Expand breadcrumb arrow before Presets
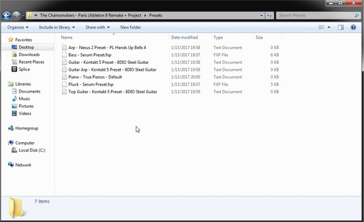Viewport: 364px width, 222px height. point(145,15)
